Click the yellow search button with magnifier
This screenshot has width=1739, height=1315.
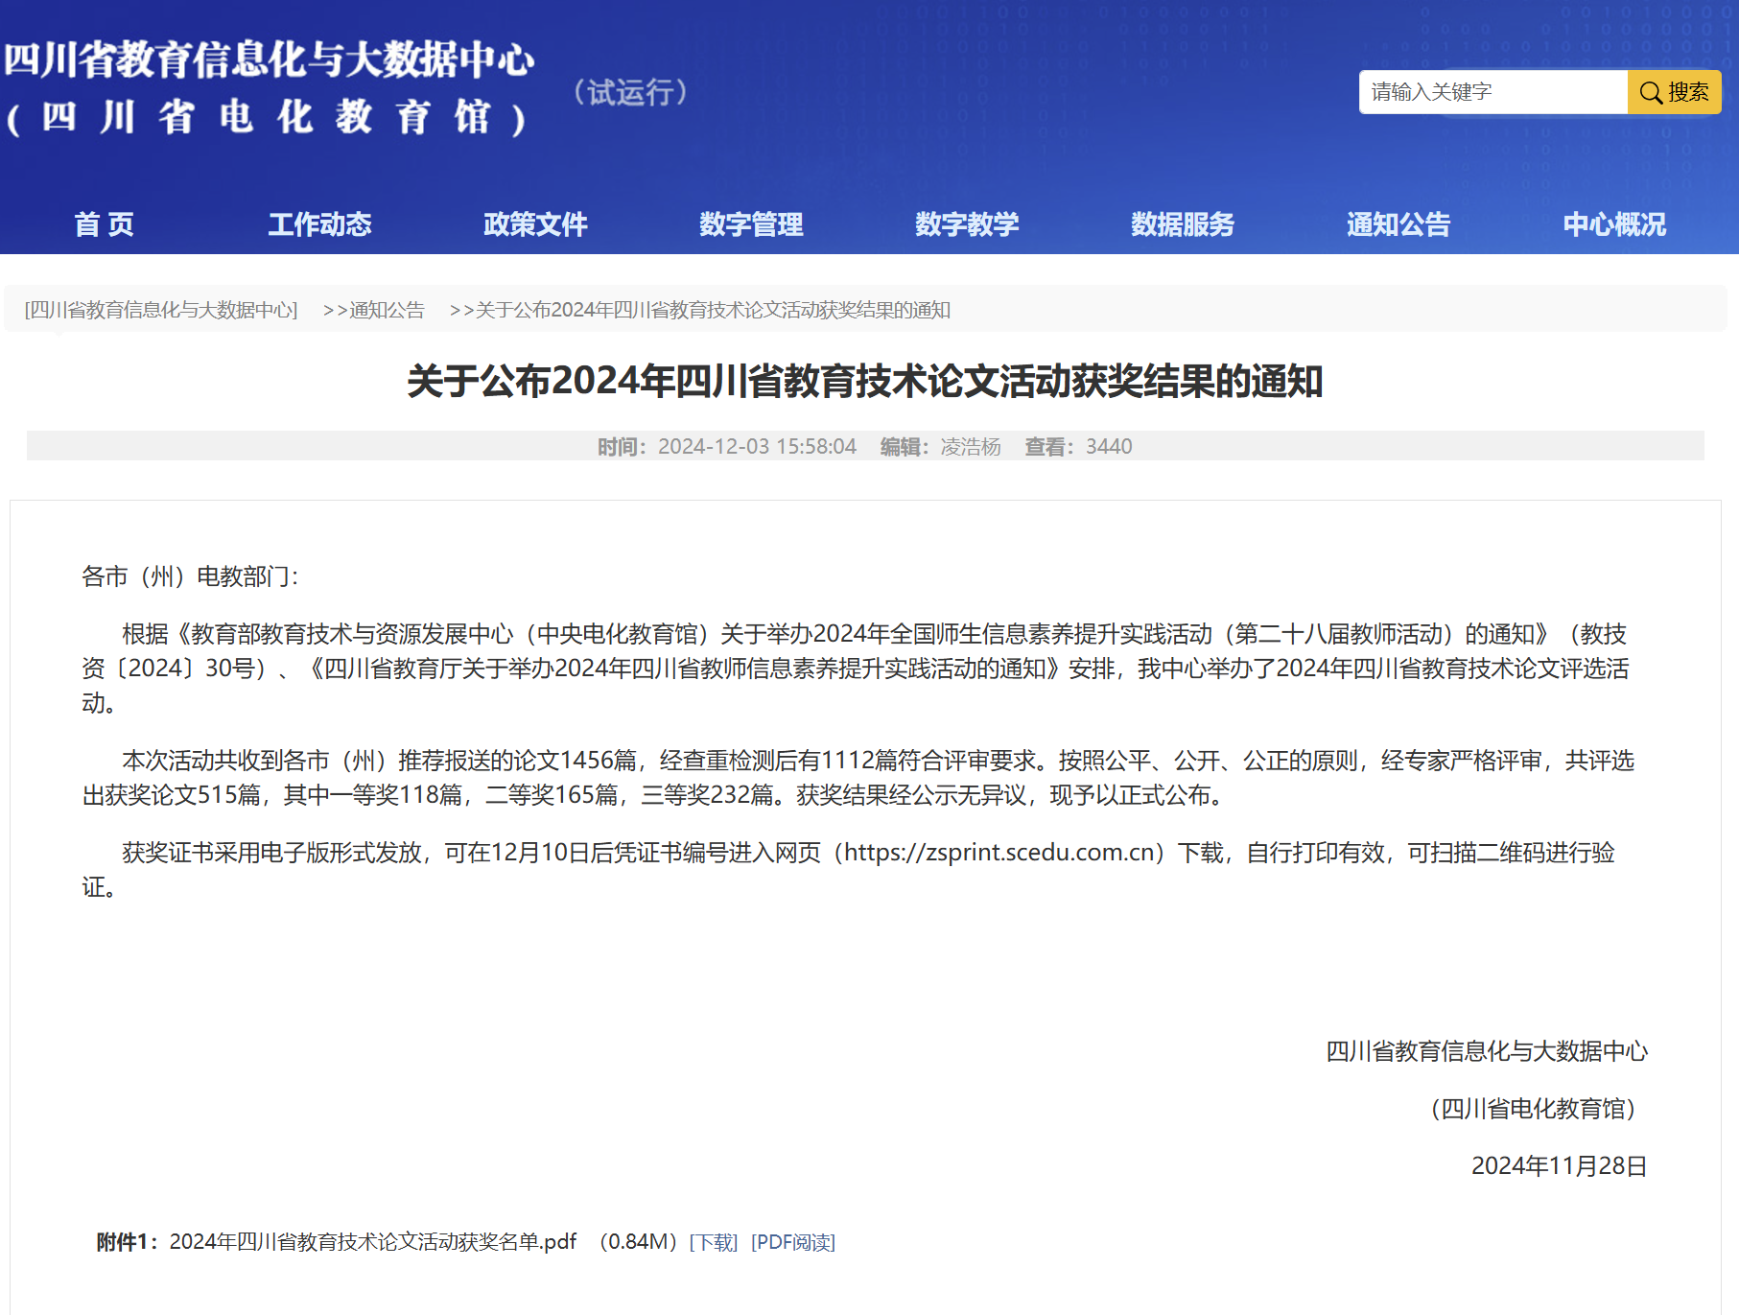coord(1674,92)
